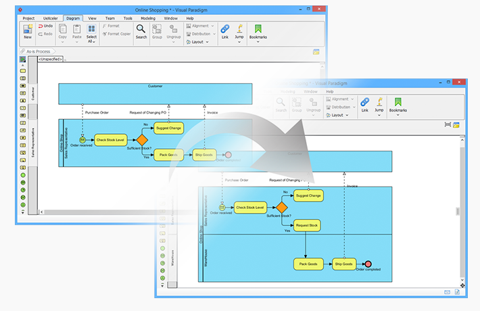480x311 pixels.
Task: Select Check Stock Level task in back diagram
Action: pyautogui.click(x=110, y=140)
